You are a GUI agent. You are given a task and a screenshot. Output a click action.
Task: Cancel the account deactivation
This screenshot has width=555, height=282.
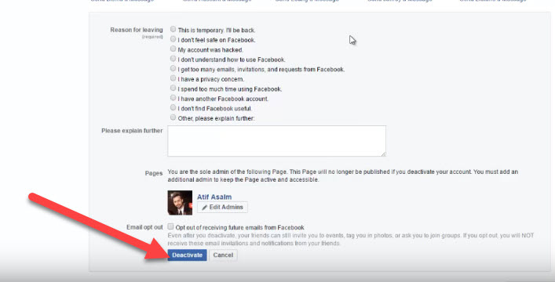[x=223, y=255]
